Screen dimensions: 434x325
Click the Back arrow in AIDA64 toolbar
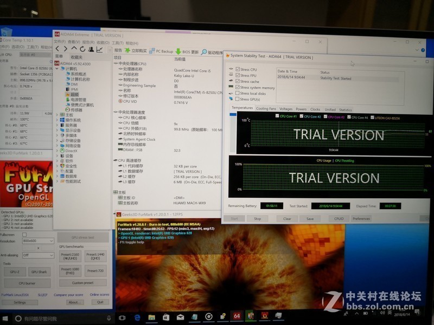click(58, 49)
